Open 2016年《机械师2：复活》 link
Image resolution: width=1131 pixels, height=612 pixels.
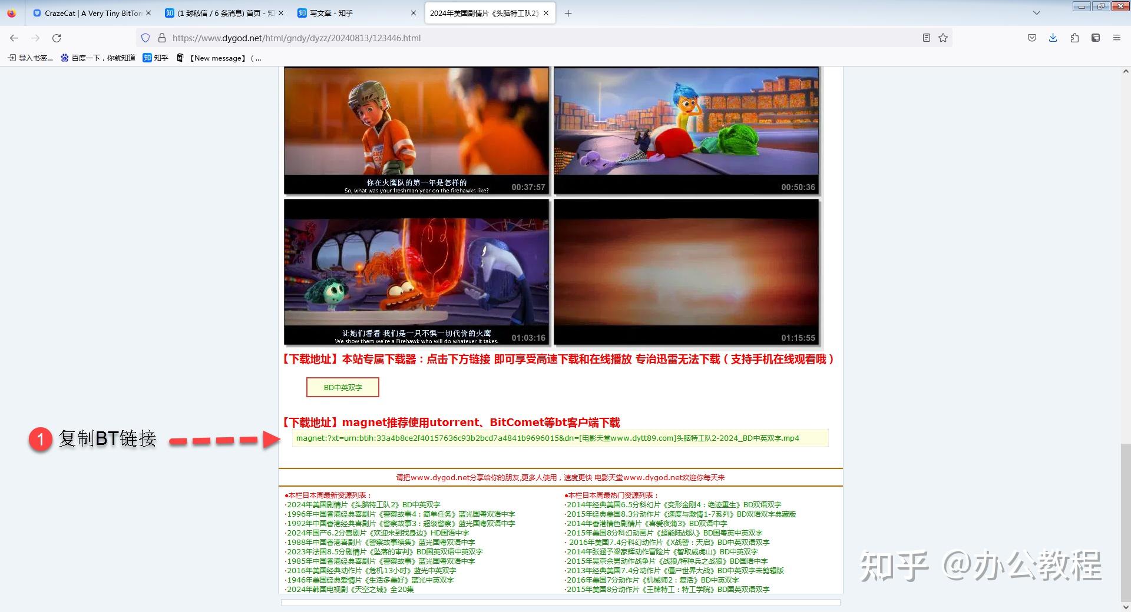tap(653, 580)
